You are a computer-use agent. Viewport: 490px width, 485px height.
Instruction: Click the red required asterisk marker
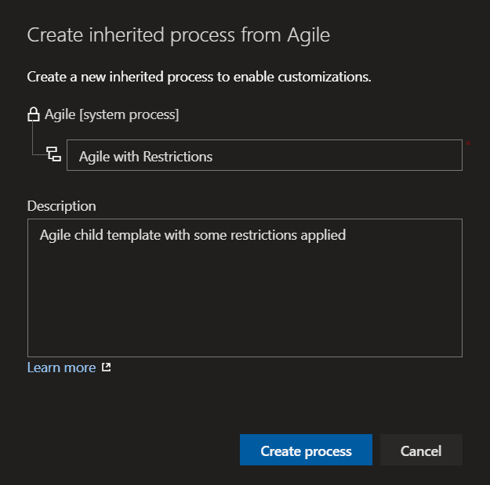468,144
